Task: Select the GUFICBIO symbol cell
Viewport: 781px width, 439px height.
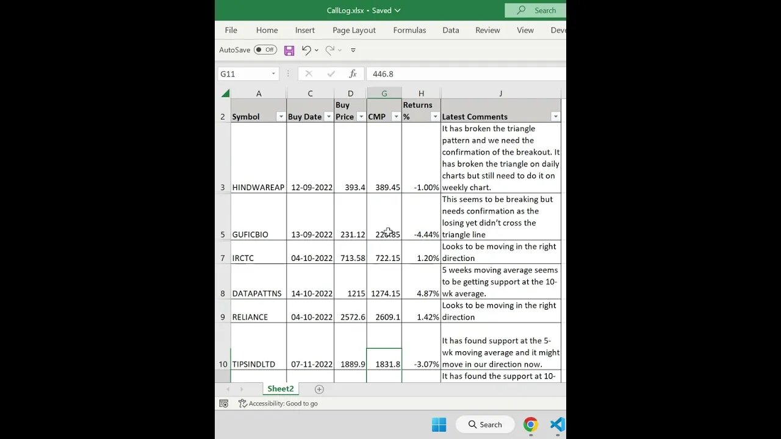Action: pos(259,217)
